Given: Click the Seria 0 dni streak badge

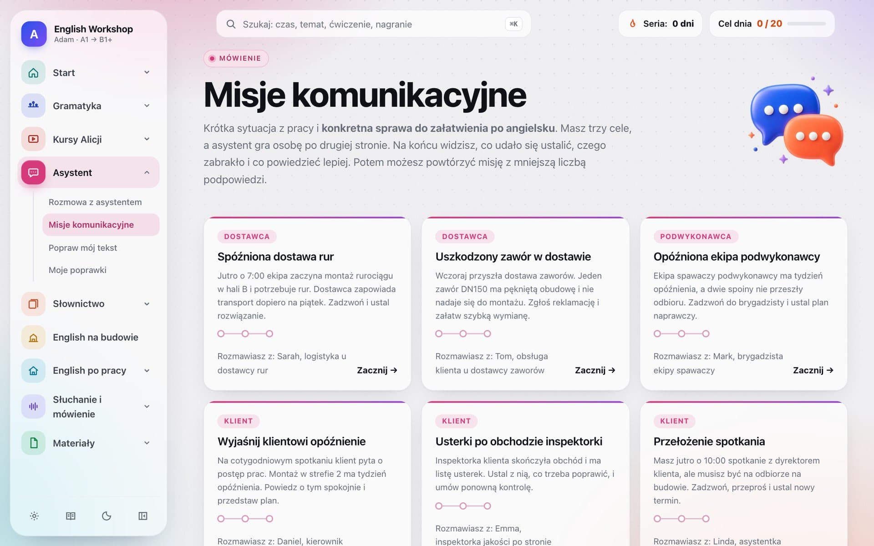Looking at the screenshot, I should pos(660,24).
